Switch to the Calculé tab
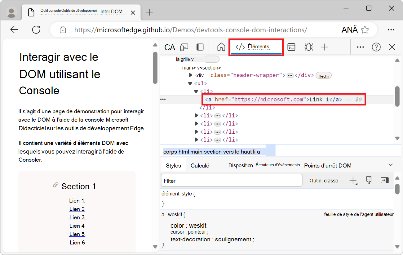This screenshot has height=255, width=403. tap(200, 165)
